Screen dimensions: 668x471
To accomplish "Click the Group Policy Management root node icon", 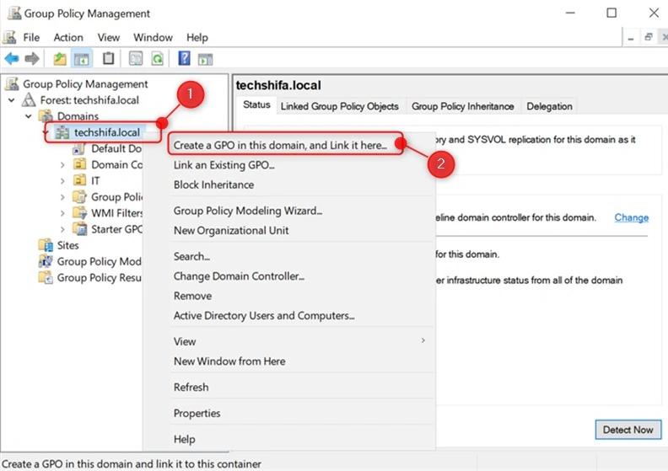I will tap(12, 83).
